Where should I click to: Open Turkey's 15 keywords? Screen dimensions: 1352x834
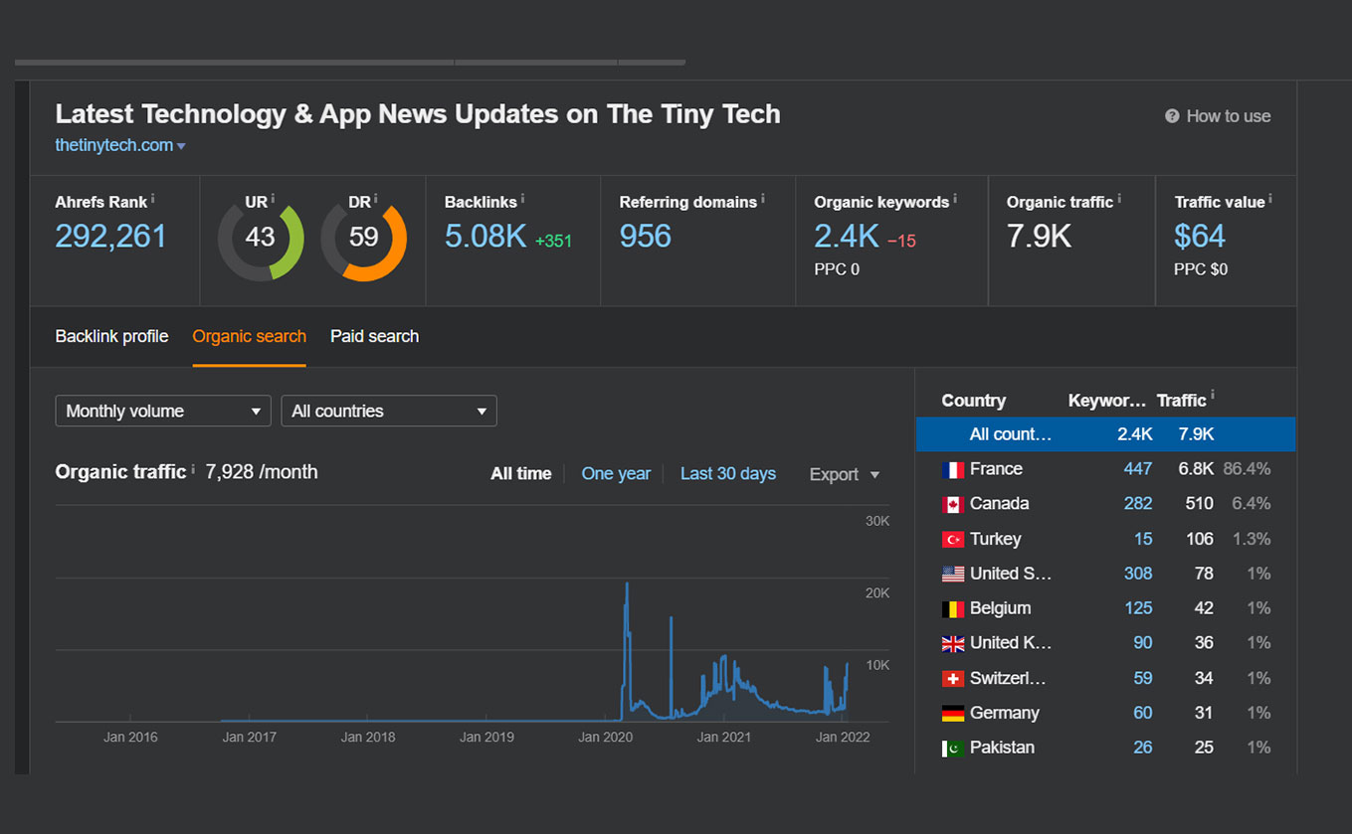tap(1143, 539)
